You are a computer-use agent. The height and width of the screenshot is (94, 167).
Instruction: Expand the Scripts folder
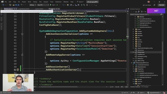point(133,40)
